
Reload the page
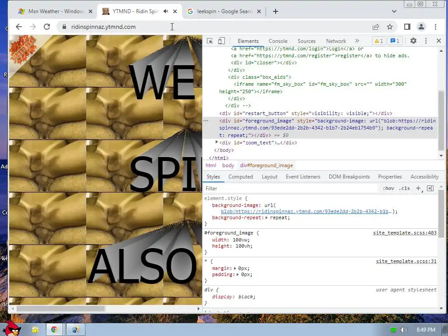click(x=47, y=27)
